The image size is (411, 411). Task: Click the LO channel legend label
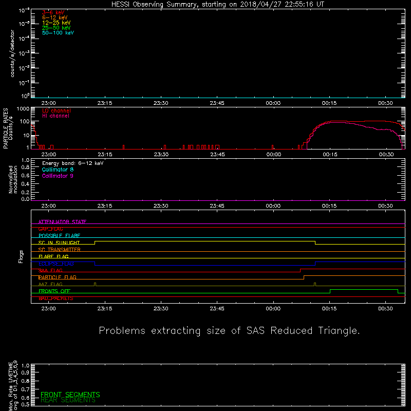pyautogui.click(x=57, y=110)
